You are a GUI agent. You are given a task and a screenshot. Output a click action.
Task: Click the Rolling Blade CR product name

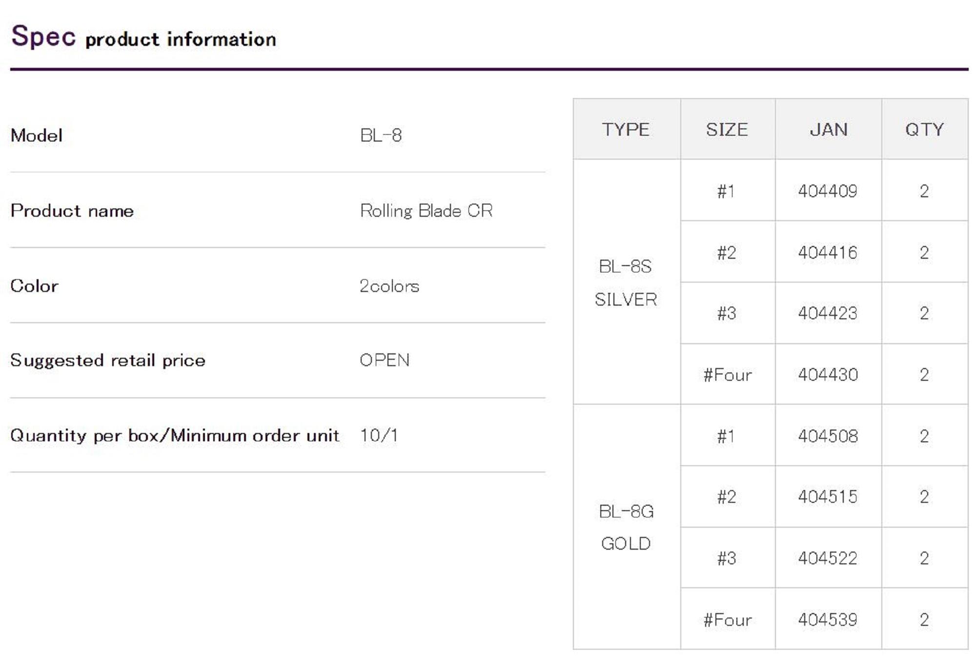click(x=426, y=211)
